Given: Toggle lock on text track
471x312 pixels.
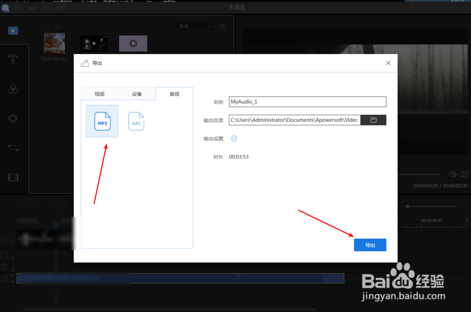Looking at the screenshot, I should 13,269.
